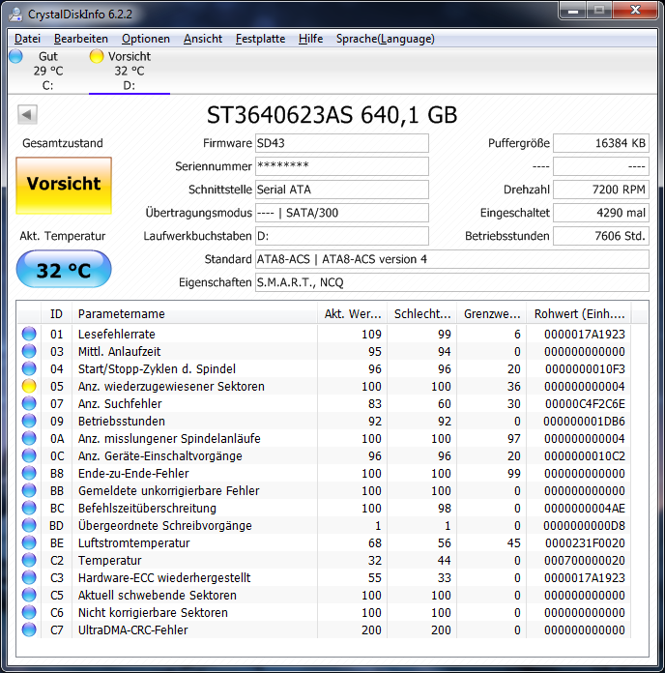665x673 pixels.
Task: Click status icon of Übergeordnete Schreibvorgänge row
Action: tap(29, 525)
